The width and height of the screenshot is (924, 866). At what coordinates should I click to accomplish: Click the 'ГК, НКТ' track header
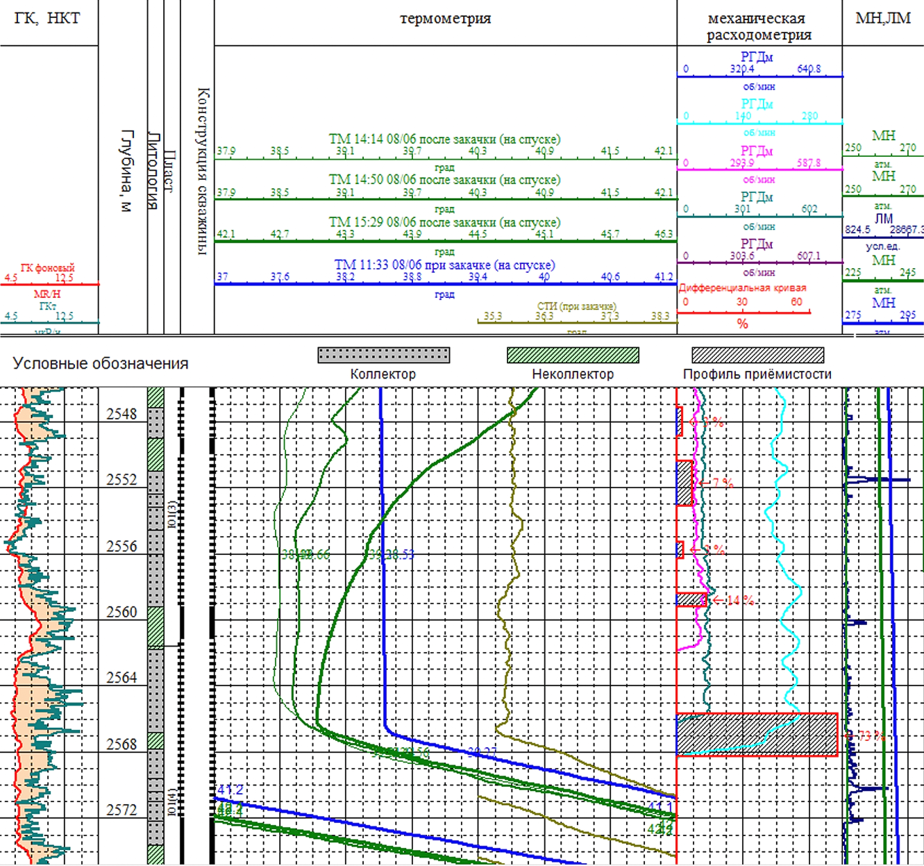point(48,19)
